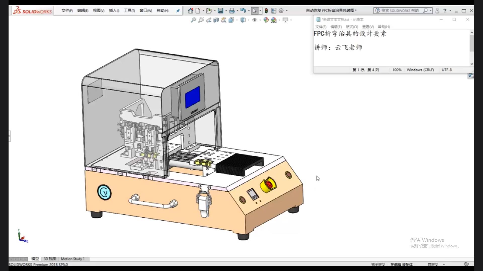This screenshot has height=271, width=483.
Task: Click the red emergency stop button on model
Action: [269, 184]
